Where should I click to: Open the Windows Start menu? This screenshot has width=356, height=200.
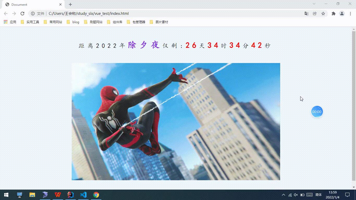tap(6, 195)
